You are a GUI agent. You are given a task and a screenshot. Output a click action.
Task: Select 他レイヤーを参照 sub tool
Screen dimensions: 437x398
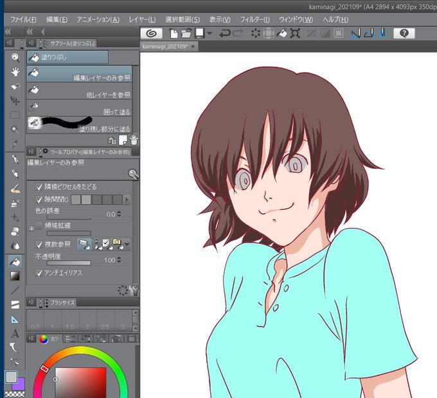point(80,91)
